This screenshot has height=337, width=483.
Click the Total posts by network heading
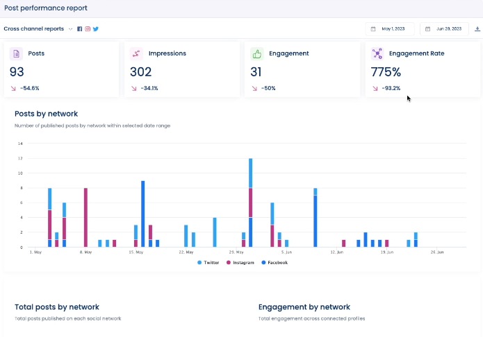57,306
